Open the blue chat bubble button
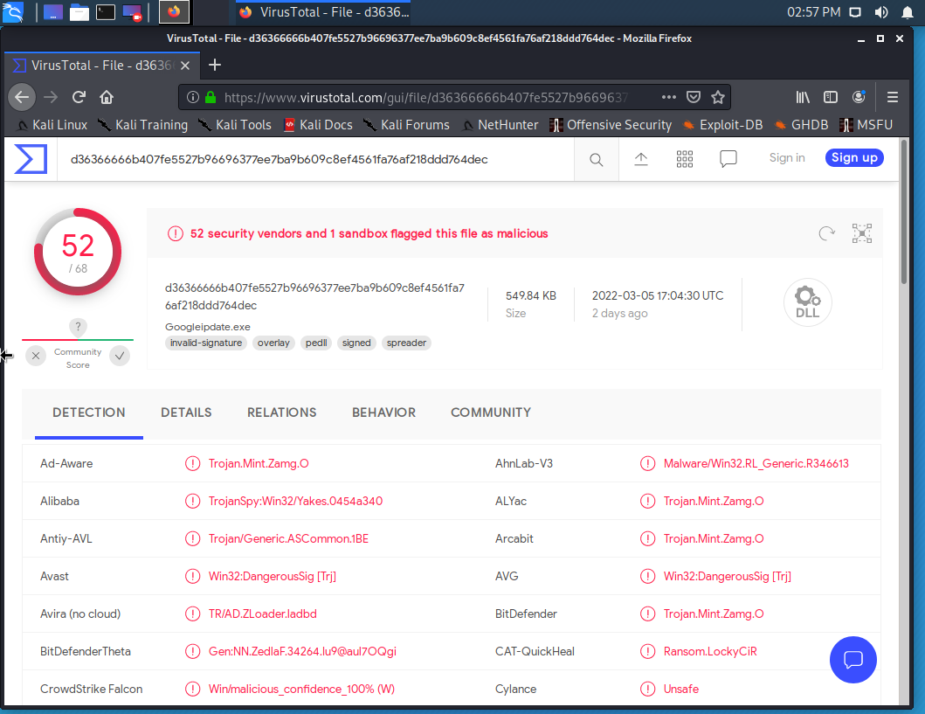Image resolution: width=925 pixels, height=714 pixels. (853, 660)
